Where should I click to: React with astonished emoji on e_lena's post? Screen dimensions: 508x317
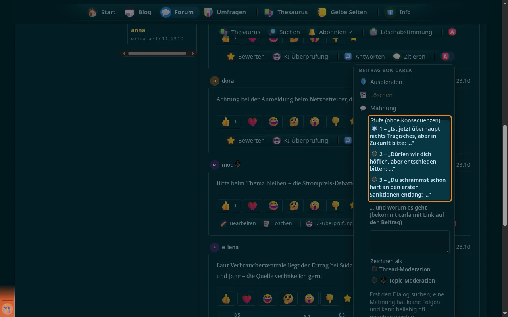click(x=309, y=298)
